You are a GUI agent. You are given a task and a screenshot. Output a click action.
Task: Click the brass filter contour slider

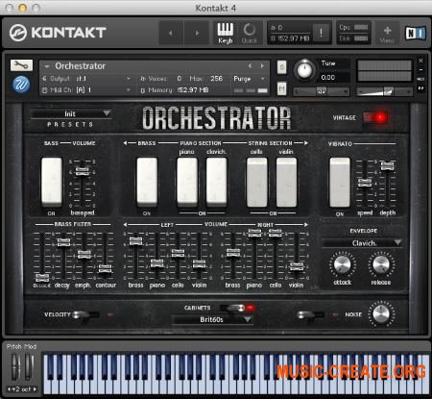(x=105, y=268)
